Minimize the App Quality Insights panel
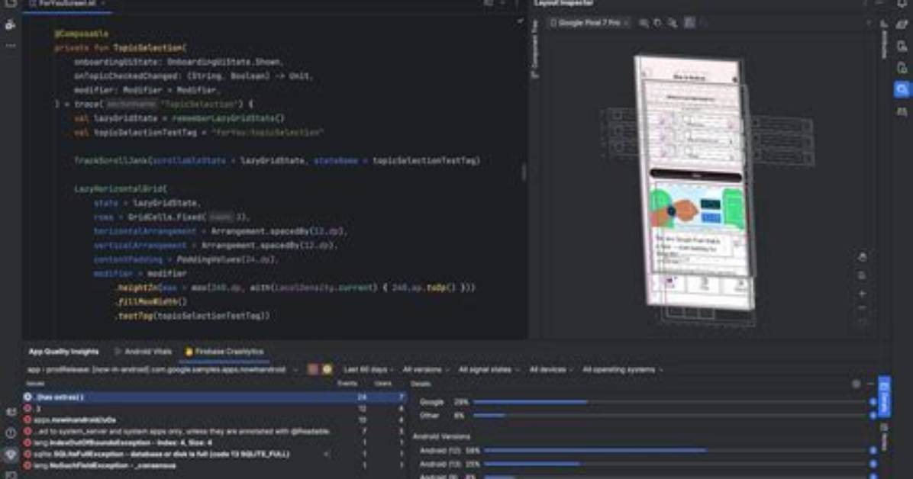The height and width of the screenshot is (479, 913). point(870,384)
